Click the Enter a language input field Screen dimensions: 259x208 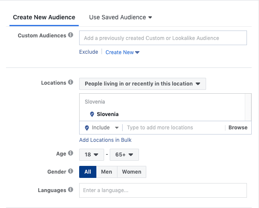pyautogui.click(x=163, y=190)
